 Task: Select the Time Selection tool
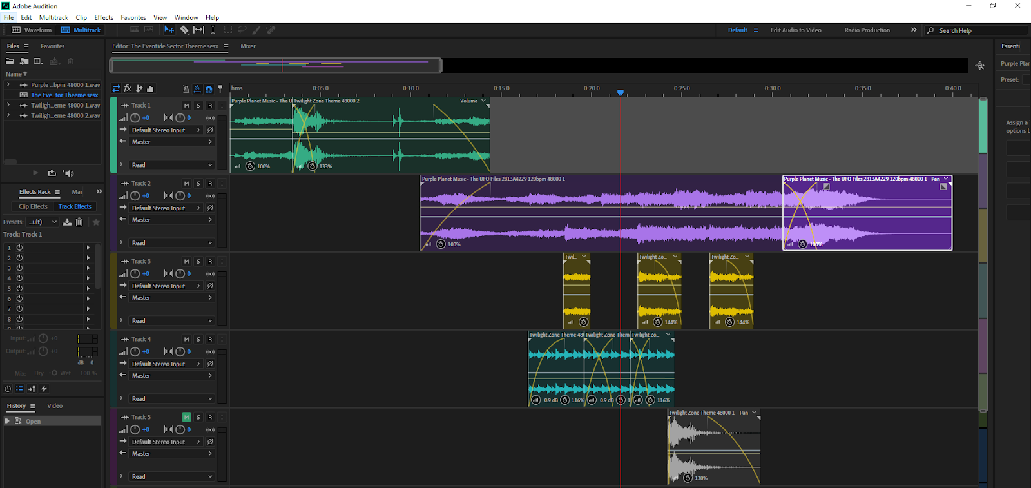(213, 30)
